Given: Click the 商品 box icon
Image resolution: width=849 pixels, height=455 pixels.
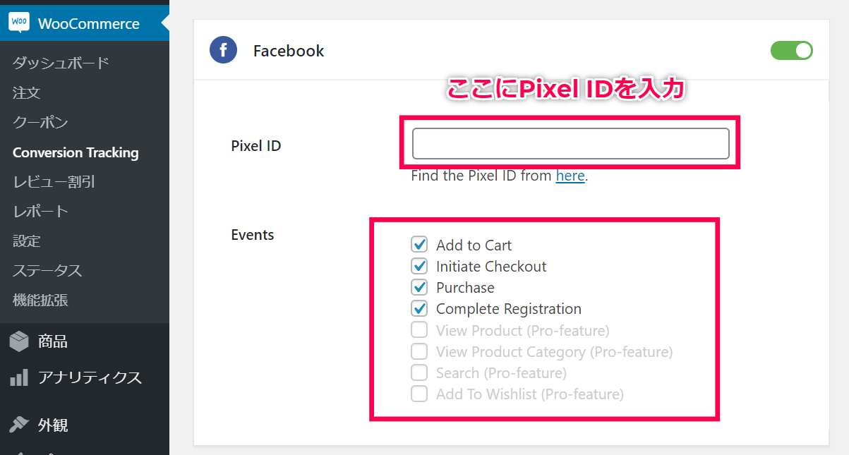Looking at the screenshot, I should point(19,341).
